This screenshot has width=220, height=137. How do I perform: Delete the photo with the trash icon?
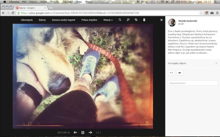144,20
